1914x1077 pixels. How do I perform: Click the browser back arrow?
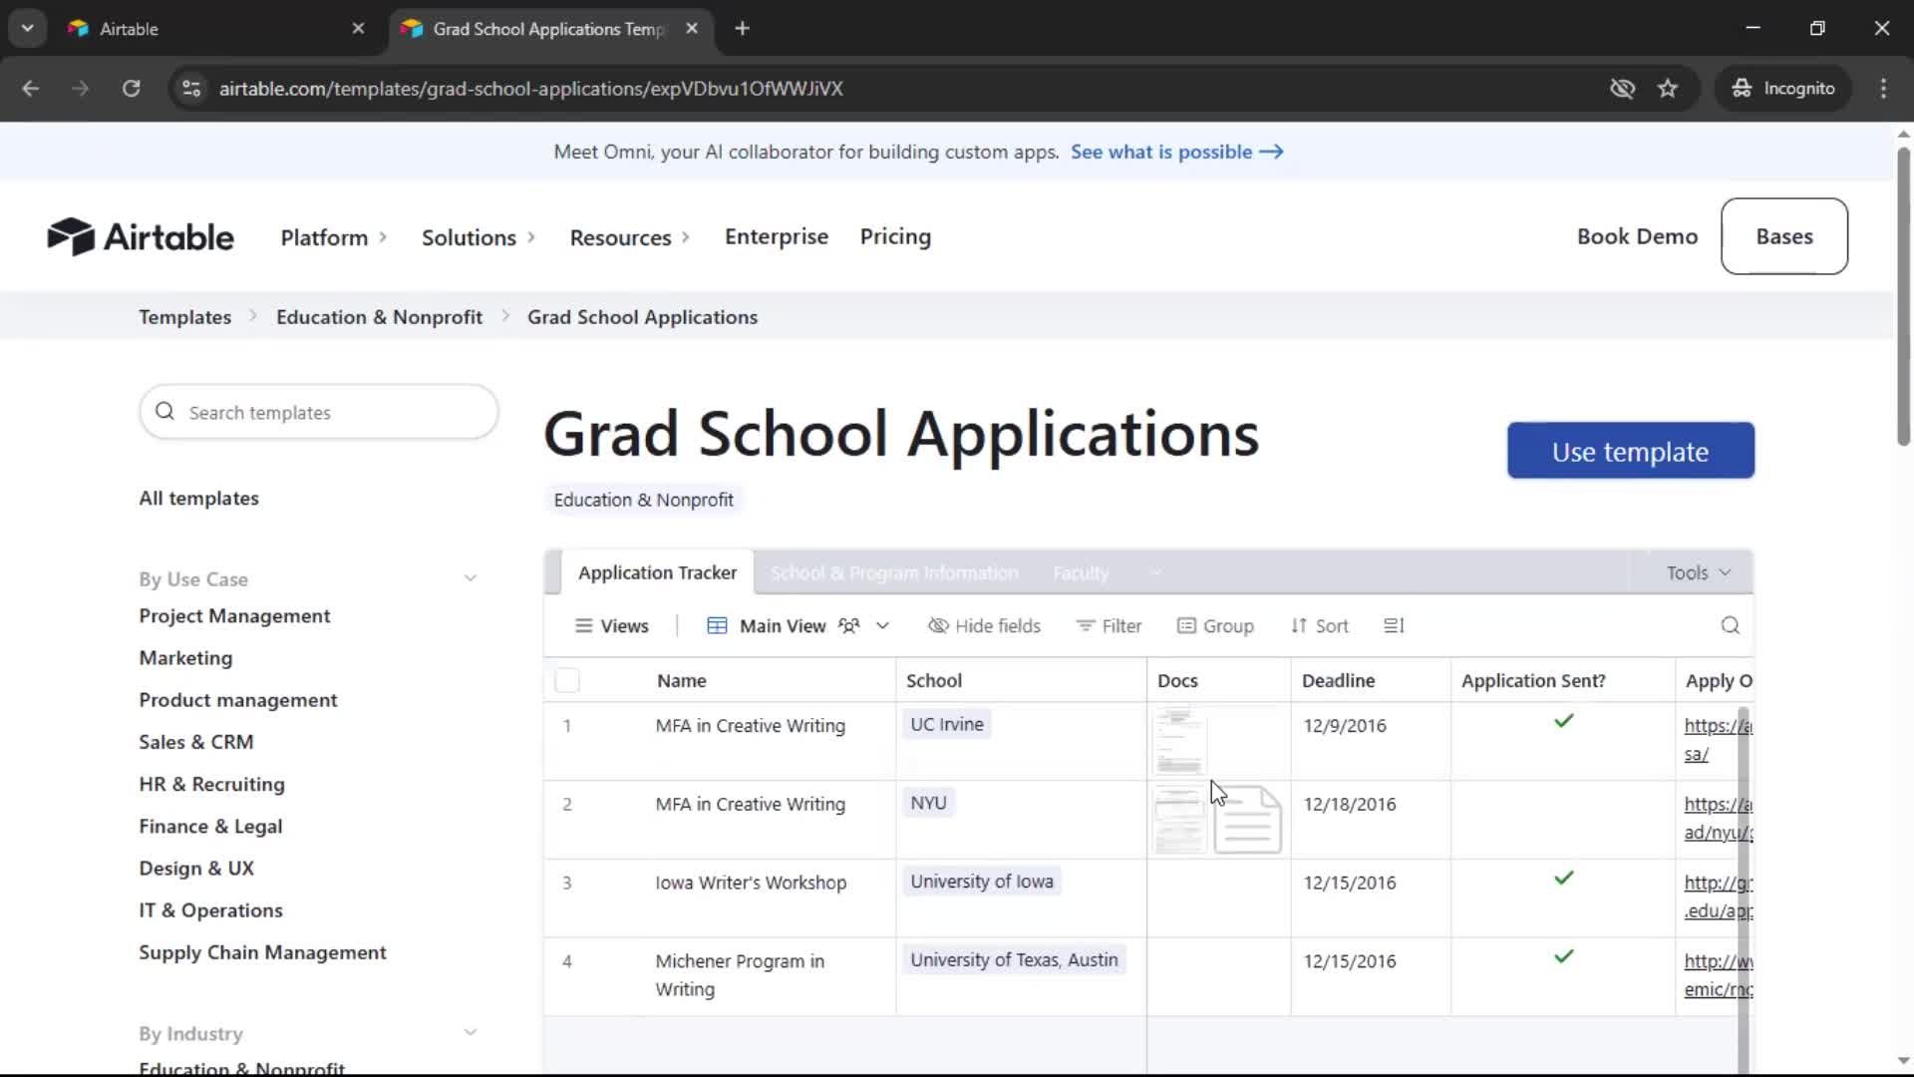point(31,88)
